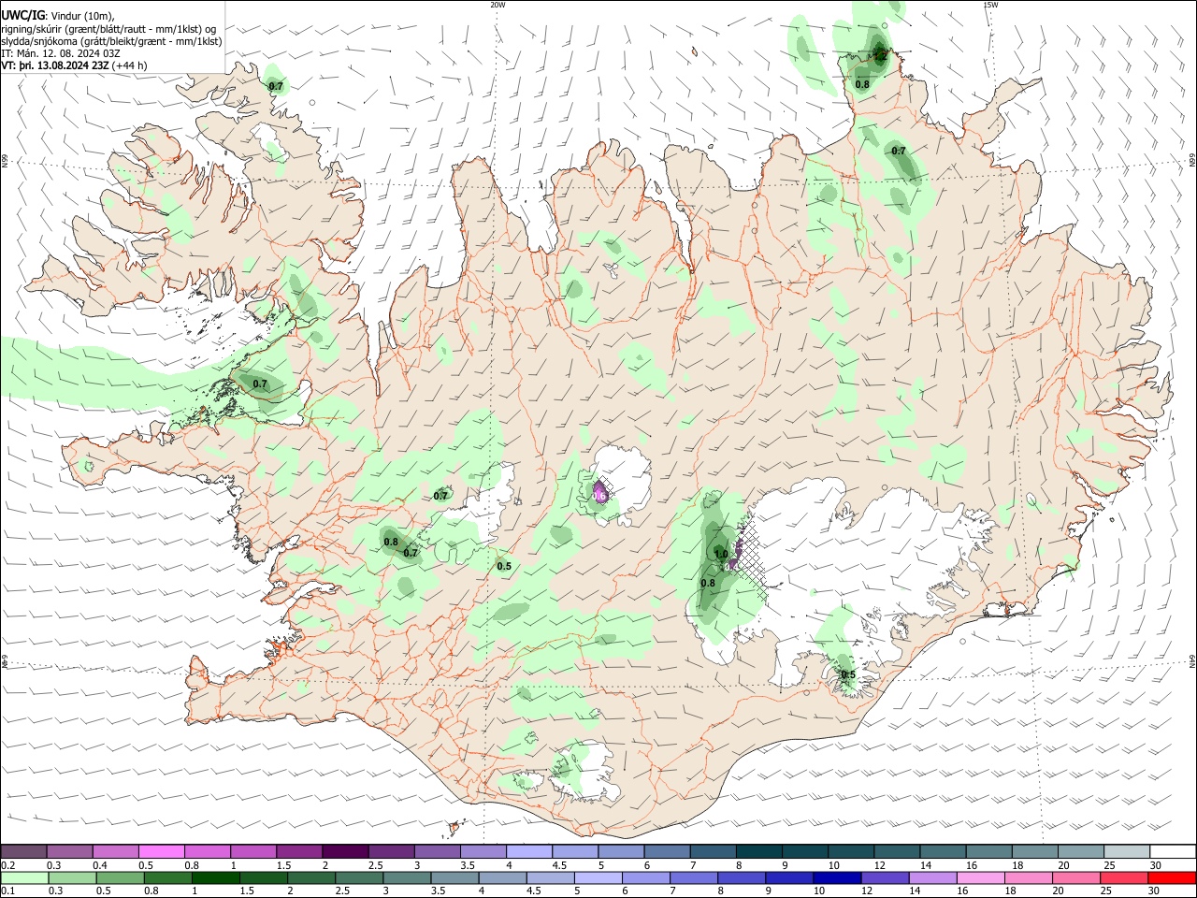
Task: Click the '1.2' precipitation value on the map
Action: coord(879,56)
